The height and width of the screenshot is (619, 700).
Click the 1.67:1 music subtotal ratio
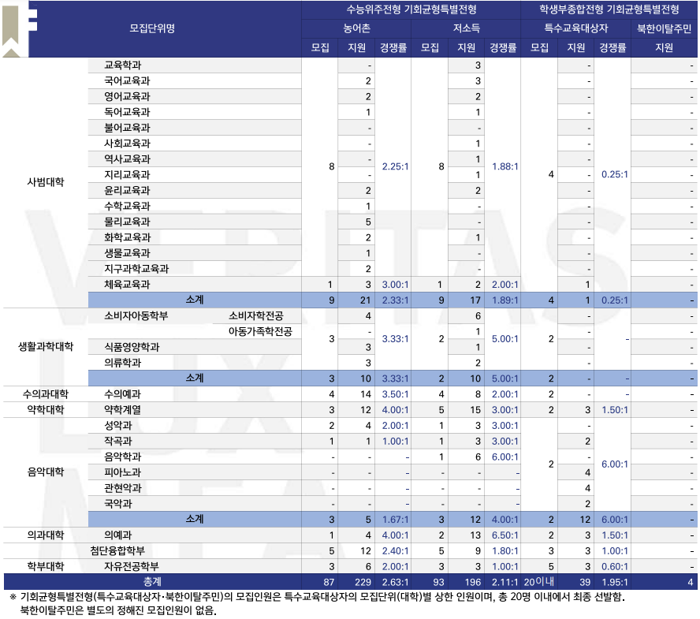pos(395,520)
